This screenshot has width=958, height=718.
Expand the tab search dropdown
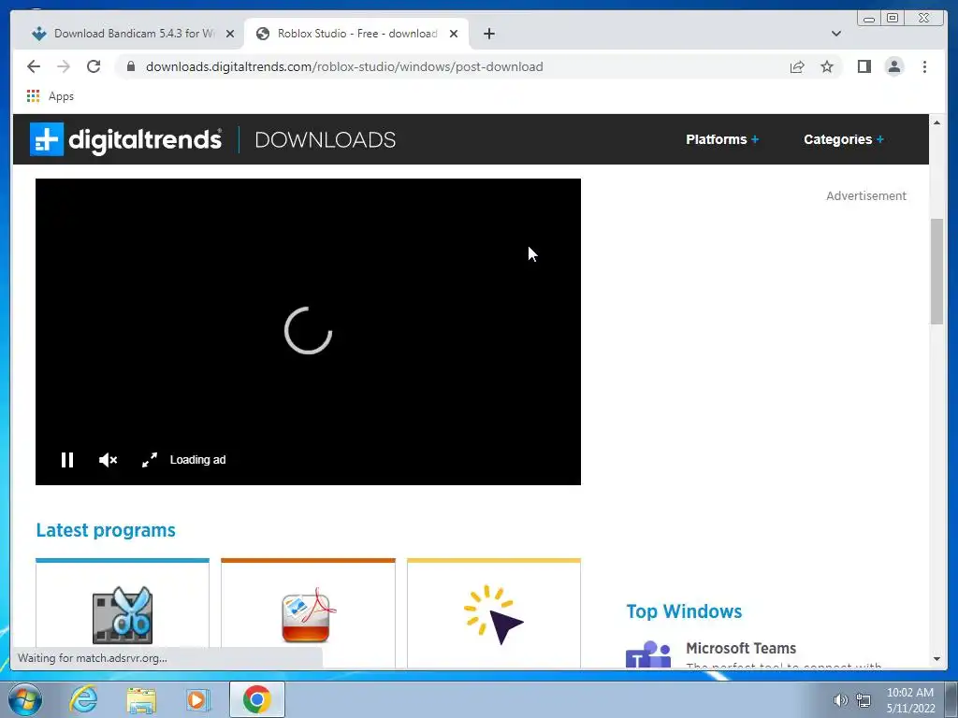[x=835, y=34]
